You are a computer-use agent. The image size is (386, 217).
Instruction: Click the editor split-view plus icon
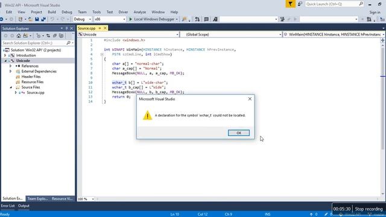point(382,40)
